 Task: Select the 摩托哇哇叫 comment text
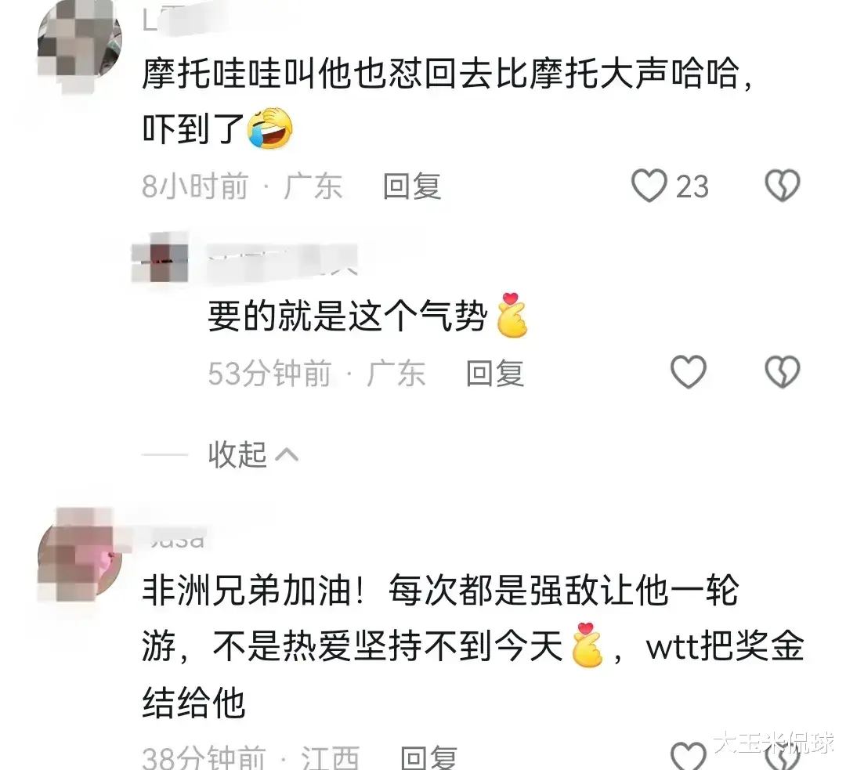[448, 101]
